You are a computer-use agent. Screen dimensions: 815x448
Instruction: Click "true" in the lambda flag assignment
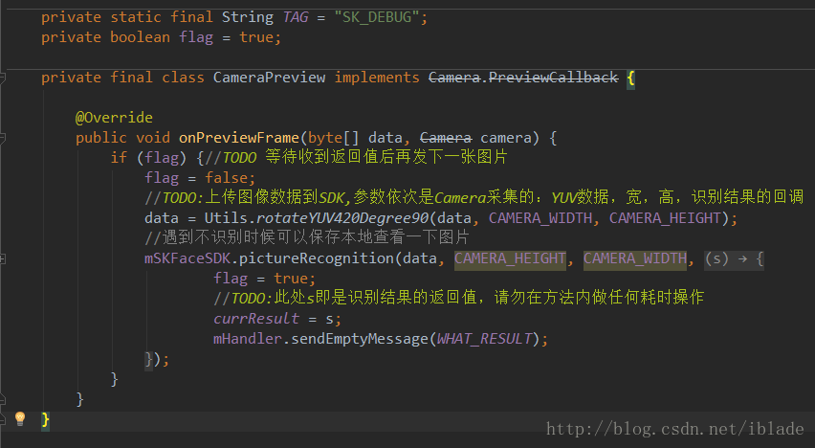[291, 279]
